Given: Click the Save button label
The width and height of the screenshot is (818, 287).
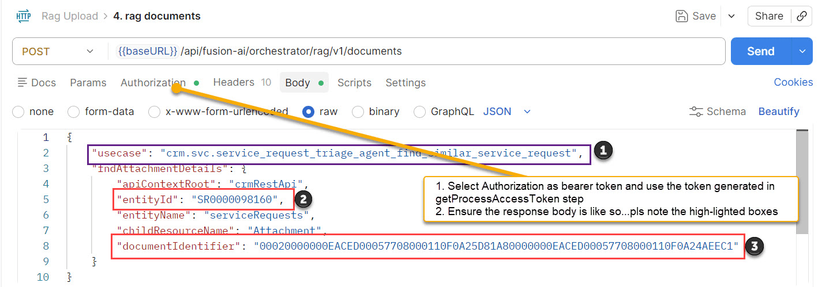Looking at the screenshot, I should [704, 16].
